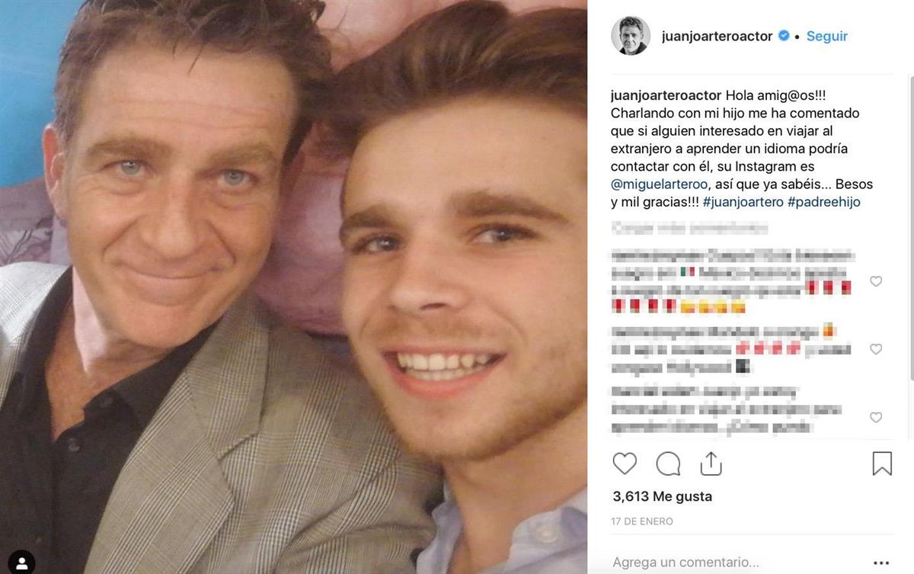Open comments via the speech bubble icon

[668, 463]
